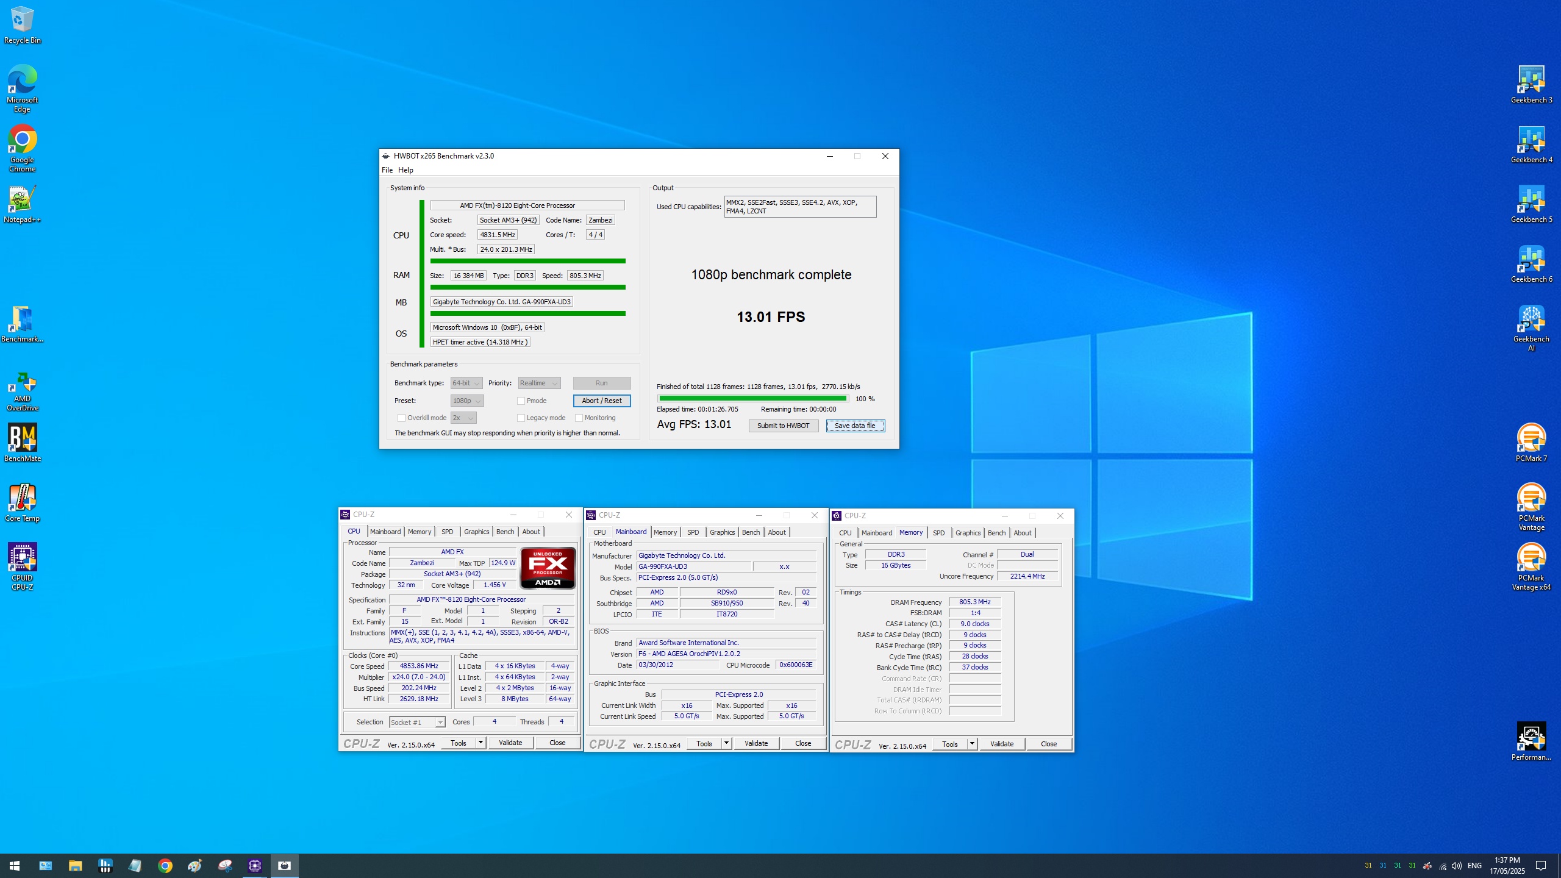Open the Priority Realtime dropdown
Screen dimensions: 1561x878
coord(539,383)
